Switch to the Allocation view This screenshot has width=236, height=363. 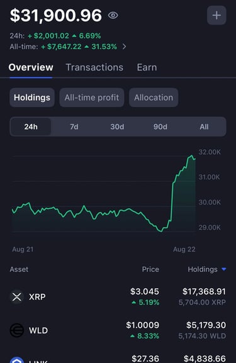point(154,98)
